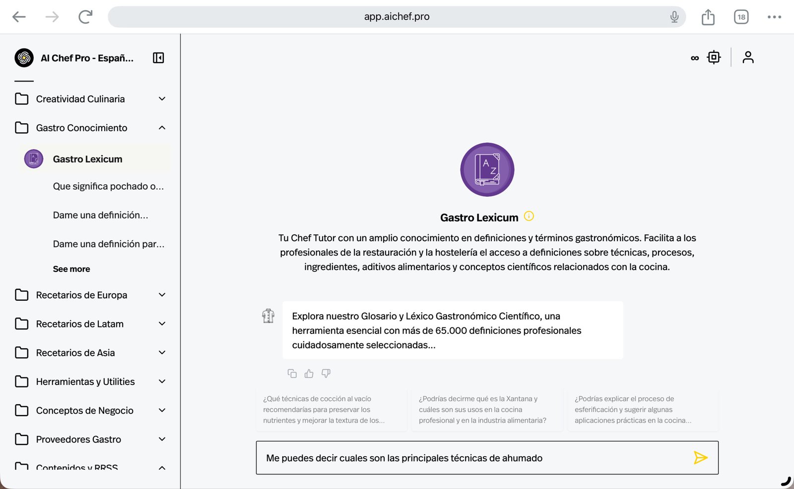Viewport: 794px width, 489px height.
Task: Click See more under Gastro Lexicum
Action: pos(71,269)
